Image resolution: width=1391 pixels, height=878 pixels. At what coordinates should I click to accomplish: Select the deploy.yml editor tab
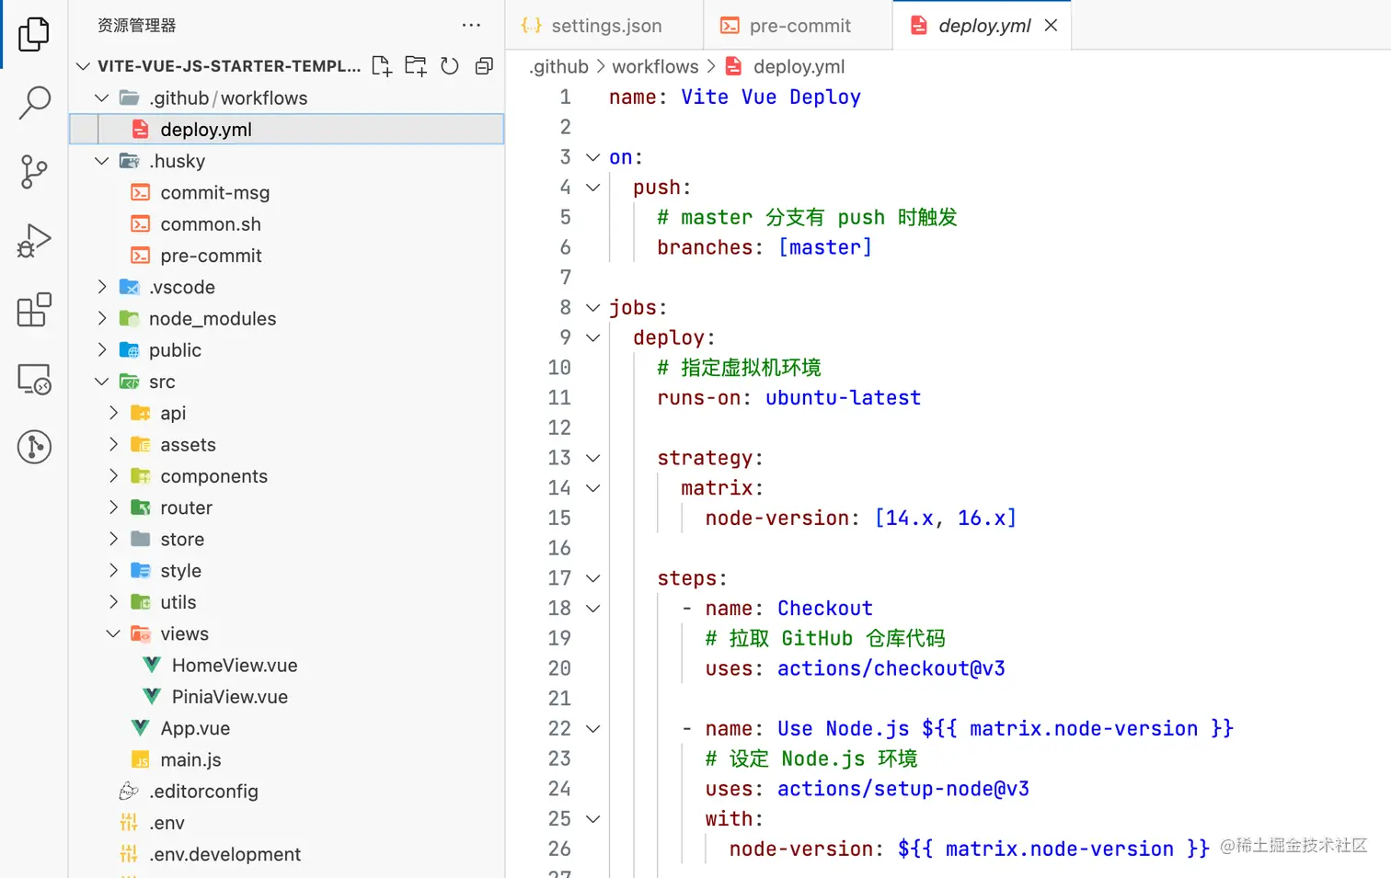click(982, 26)
